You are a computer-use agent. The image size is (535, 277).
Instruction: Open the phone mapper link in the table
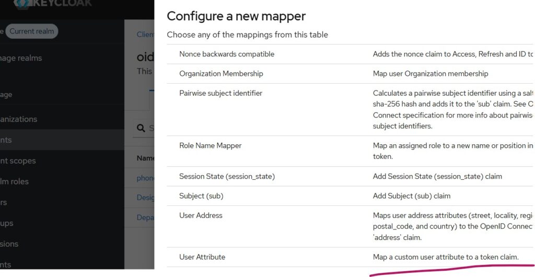coord(146,178)
